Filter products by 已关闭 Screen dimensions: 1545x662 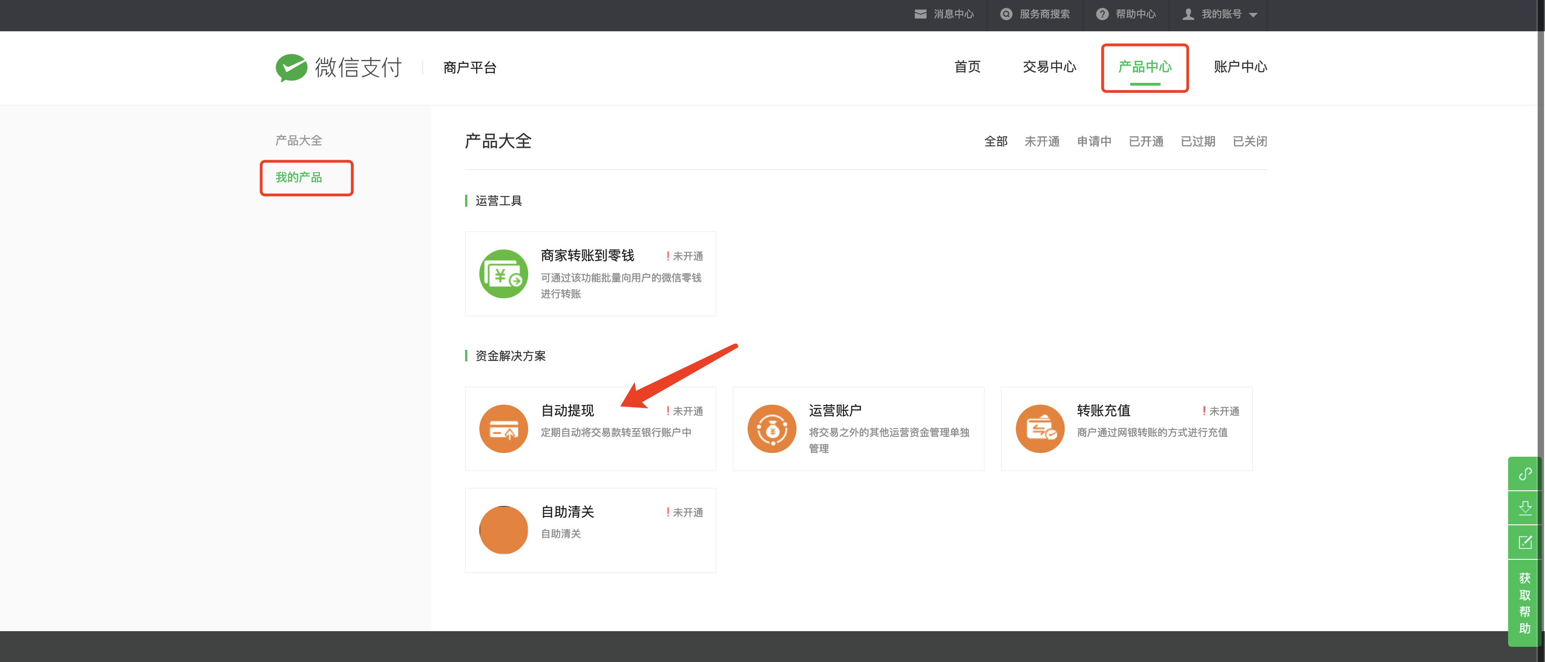point(1249,141)
